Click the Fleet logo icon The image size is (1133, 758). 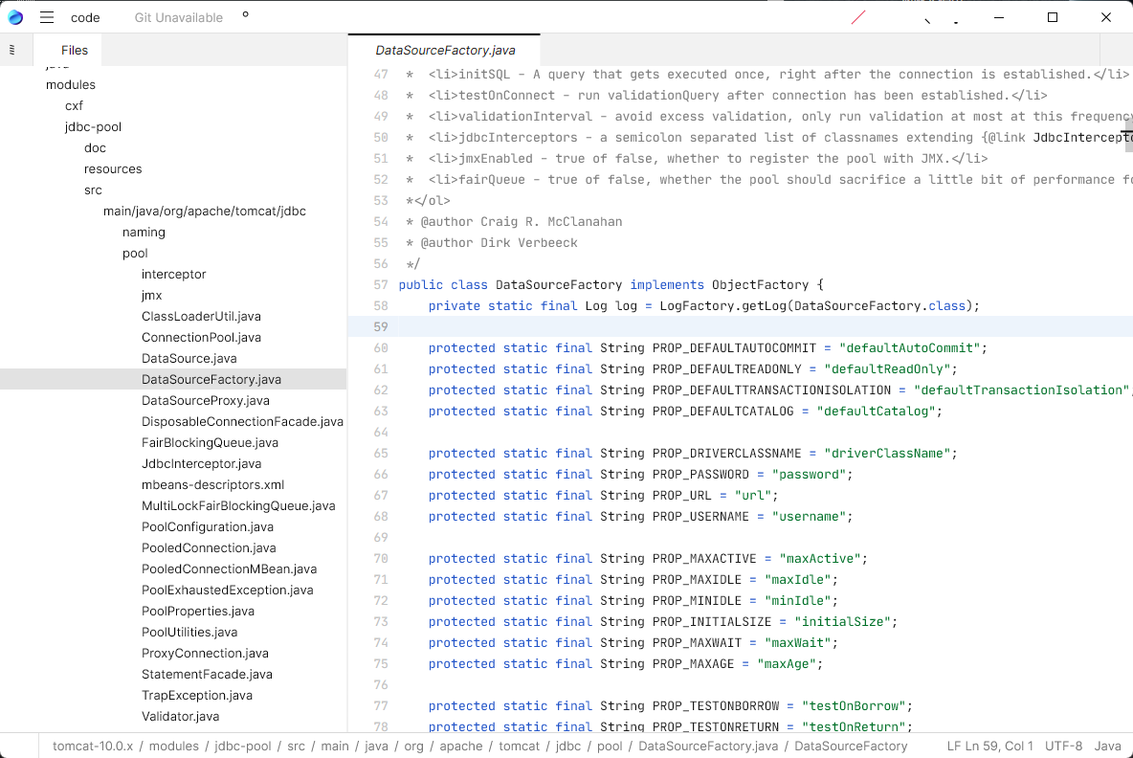pyautogui.click(x=15, y=17)
